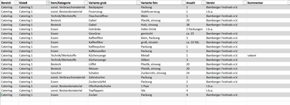Click the Topflappen cell
This screenshot has width=290, height=105.
(x=114, y=90)
